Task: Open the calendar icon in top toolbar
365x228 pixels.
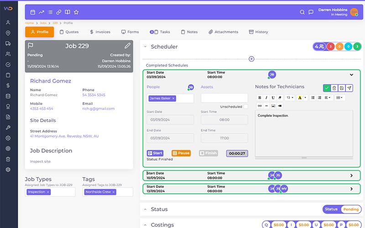Action: coord(33,12)
